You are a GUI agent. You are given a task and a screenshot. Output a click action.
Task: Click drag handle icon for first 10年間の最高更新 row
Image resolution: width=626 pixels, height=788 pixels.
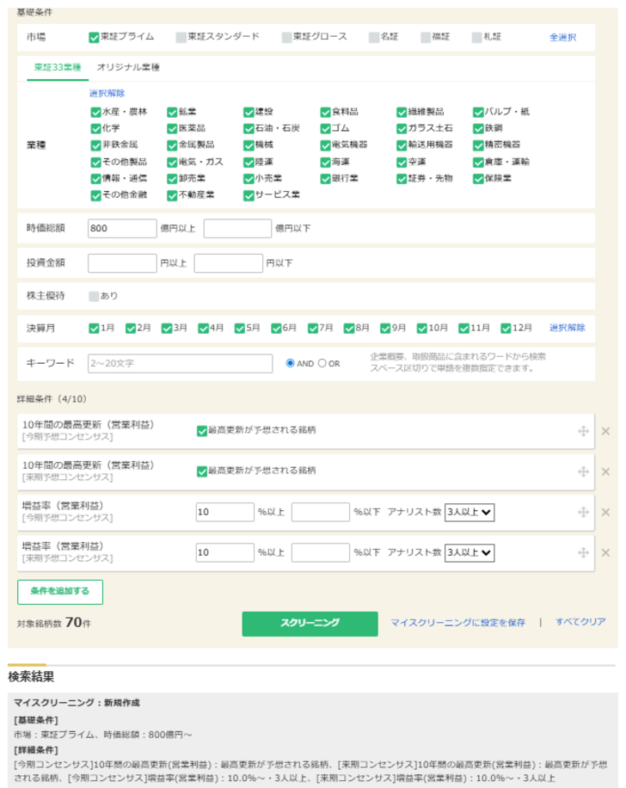pyautogui.click(x=583, y=431)
